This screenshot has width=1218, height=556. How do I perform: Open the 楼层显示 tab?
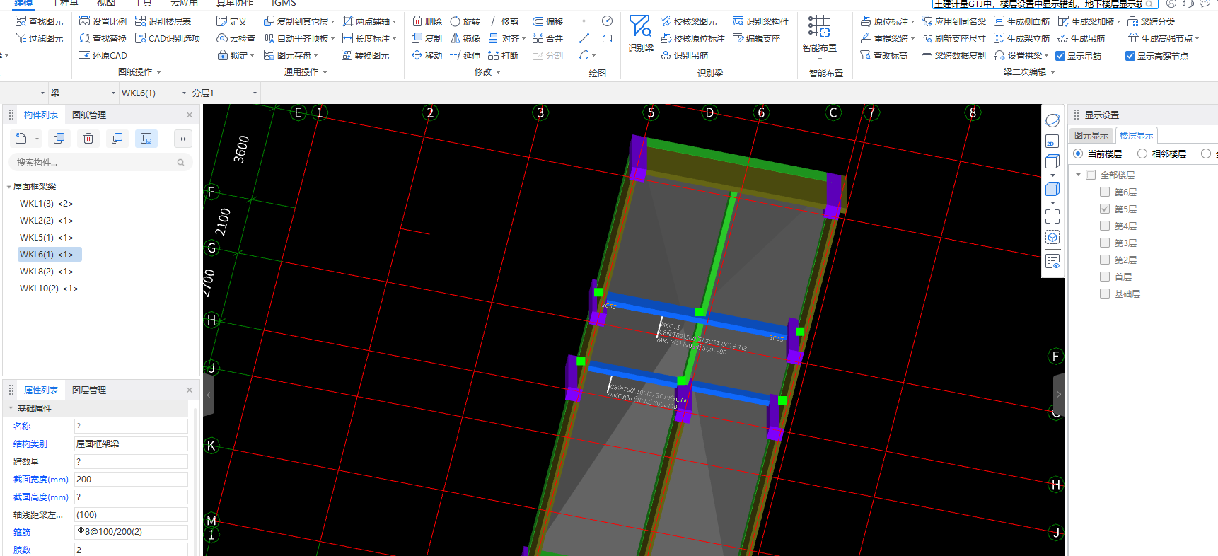(x=1136, y=135)
